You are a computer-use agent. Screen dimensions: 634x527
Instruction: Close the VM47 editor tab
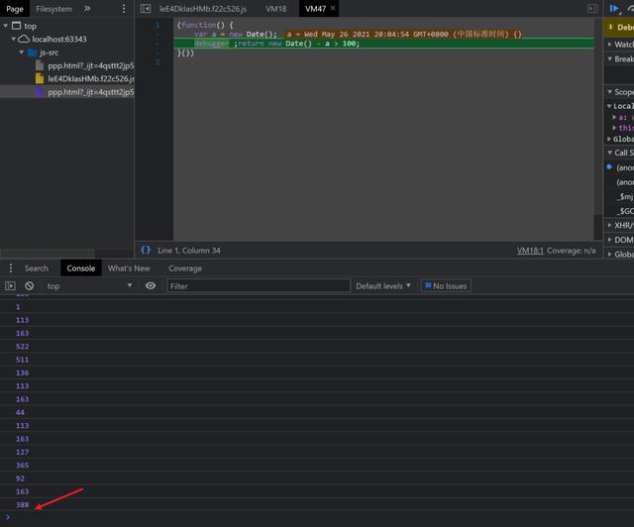[x=333, y=8]
